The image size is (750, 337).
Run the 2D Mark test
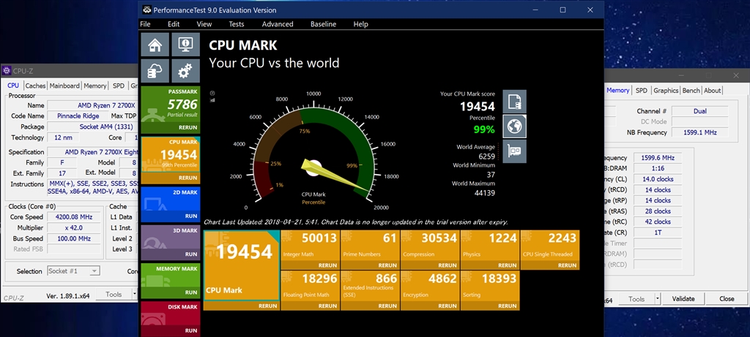click(170, 204)
